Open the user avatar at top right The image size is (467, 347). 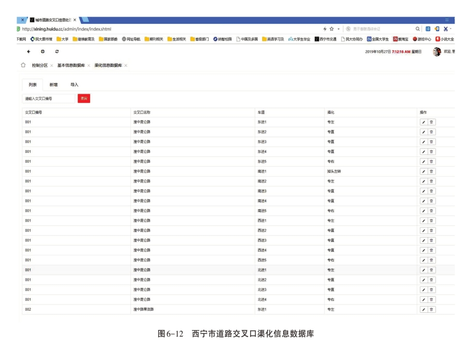point(436,52)
